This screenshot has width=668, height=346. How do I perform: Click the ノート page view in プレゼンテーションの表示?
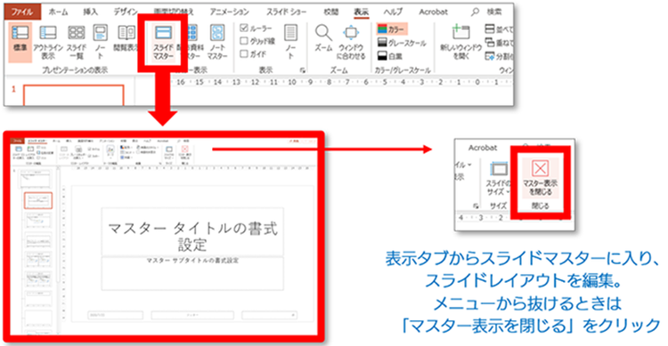click(x=100, y=42)
